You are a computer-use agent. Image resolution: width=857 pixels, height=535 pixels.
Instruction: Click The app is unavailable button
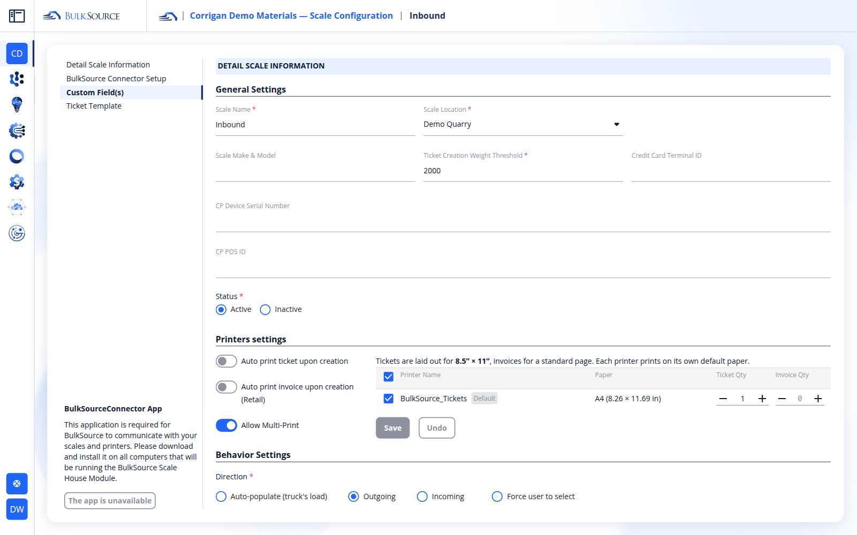click(x=110, y=501)
